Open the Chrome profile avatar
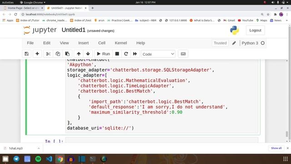291x164 pixels. [x=281, y=14]
